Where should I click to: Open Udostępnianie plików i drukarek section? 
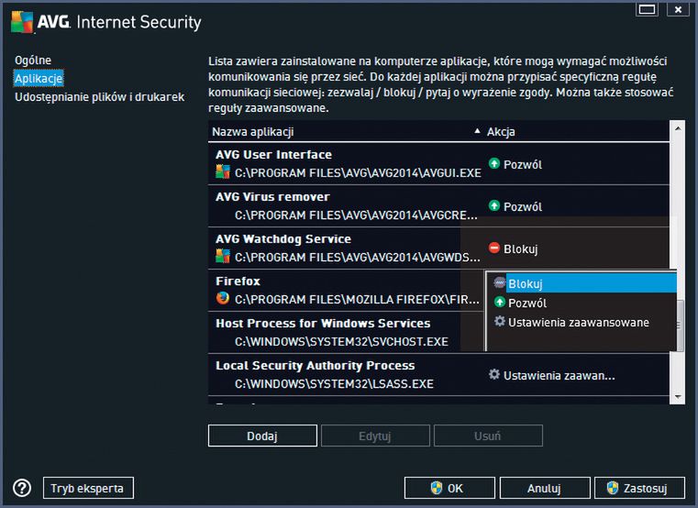pyautogui.click(x=99, y=96)
